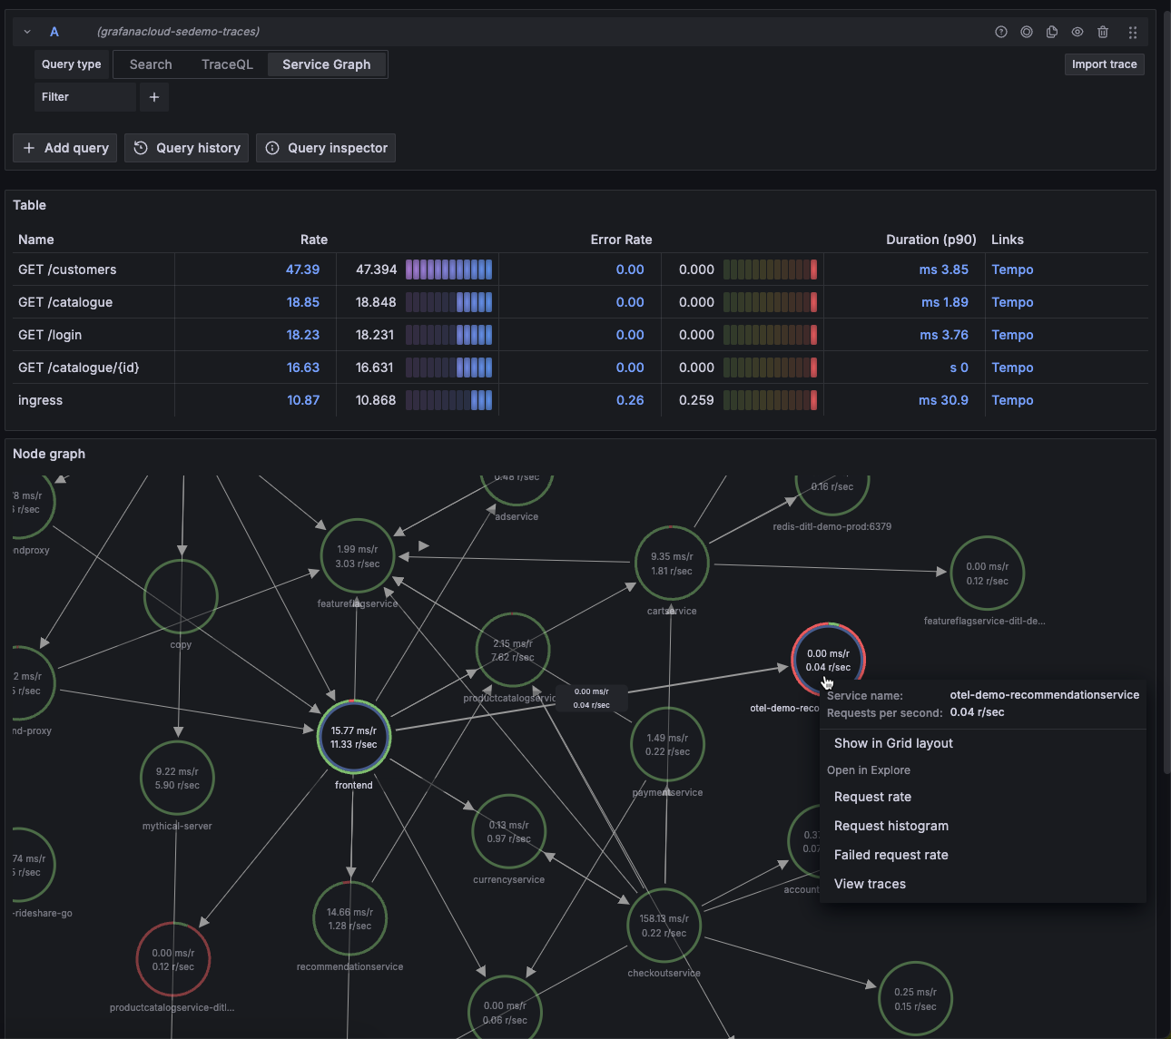The image size is (1171, 1039).
Task: Click the 47.39 rate value for GET /customers
Action: 303,270
